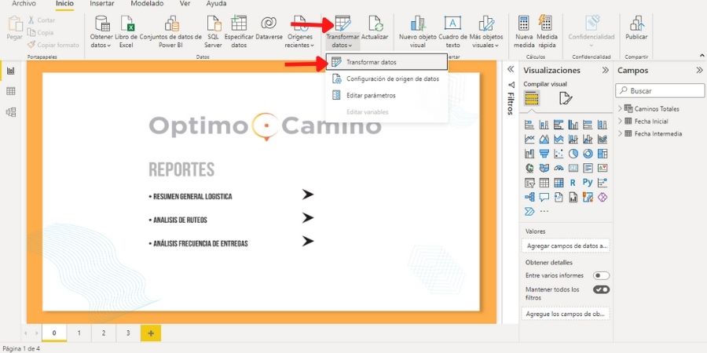The height and width of the screenshot is (353, 707).
Task: Click the Publicar icon
Action: pos(636,24)
